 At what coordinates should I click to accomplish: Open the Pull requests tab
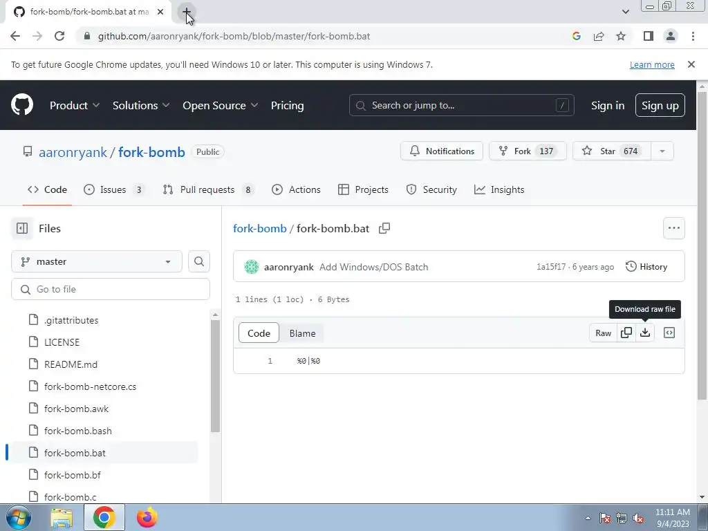(209, 189)
